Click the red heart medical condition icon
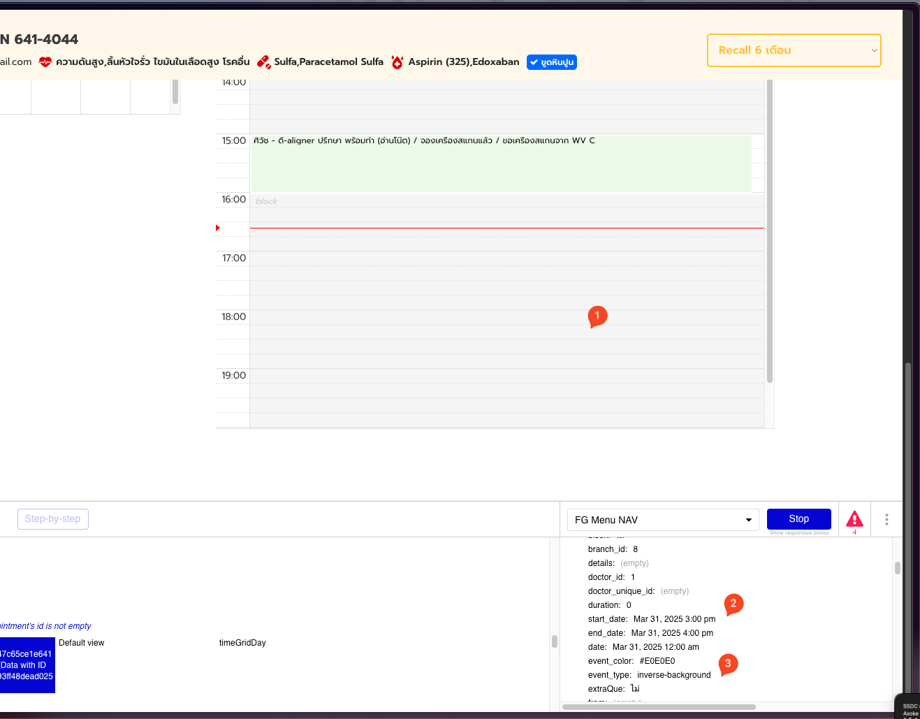 [45, 62]
